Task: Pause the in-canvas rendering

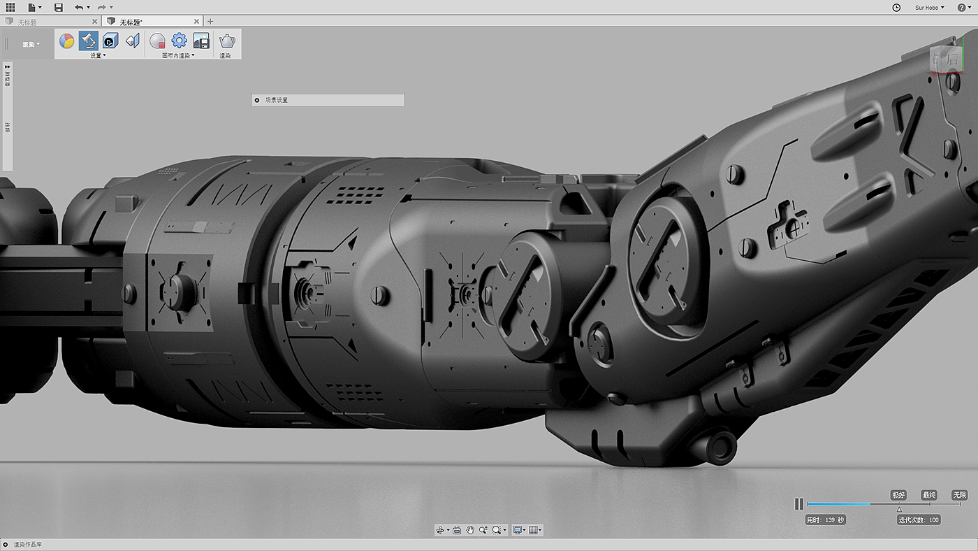Action: 799,503
